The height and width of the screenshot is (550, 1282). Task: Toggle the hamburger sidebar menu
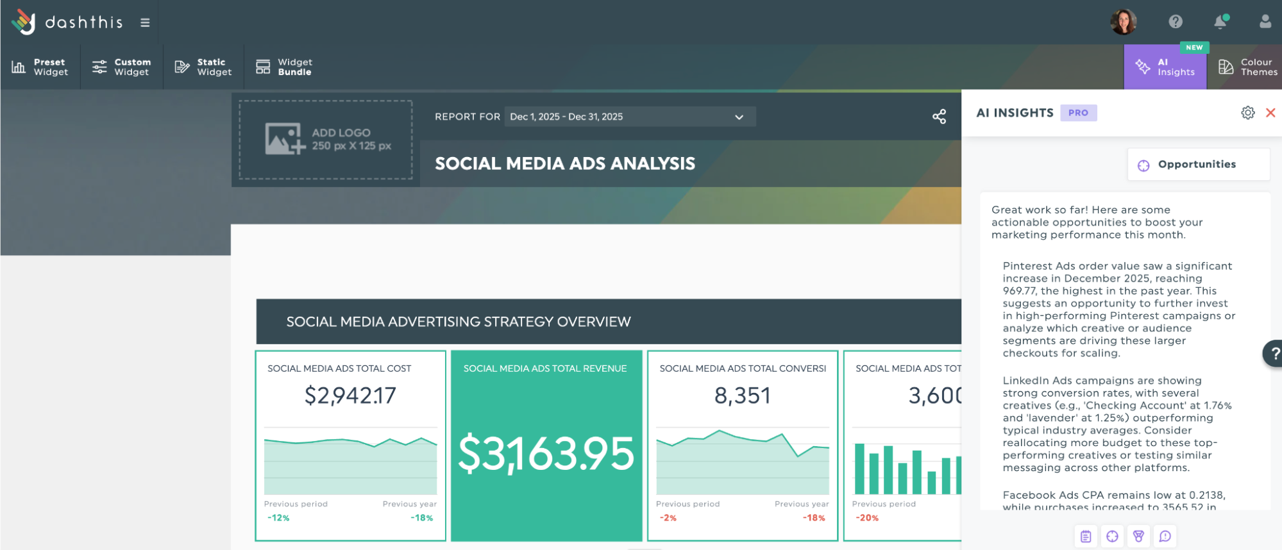[x=145, y=22]
